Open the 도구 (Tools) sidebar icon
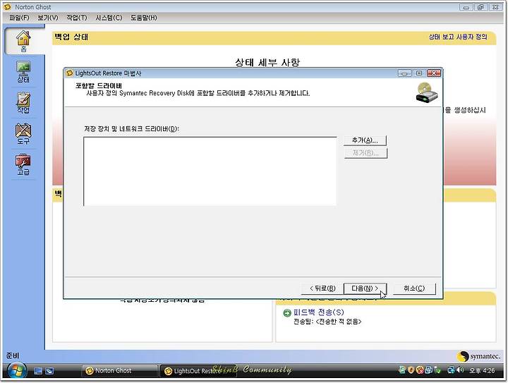 point(23,133)
